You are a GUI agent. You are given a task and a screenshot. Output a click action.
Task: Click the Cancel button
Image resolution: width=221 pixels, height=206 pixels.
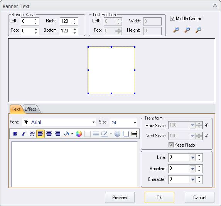[199, 197]
